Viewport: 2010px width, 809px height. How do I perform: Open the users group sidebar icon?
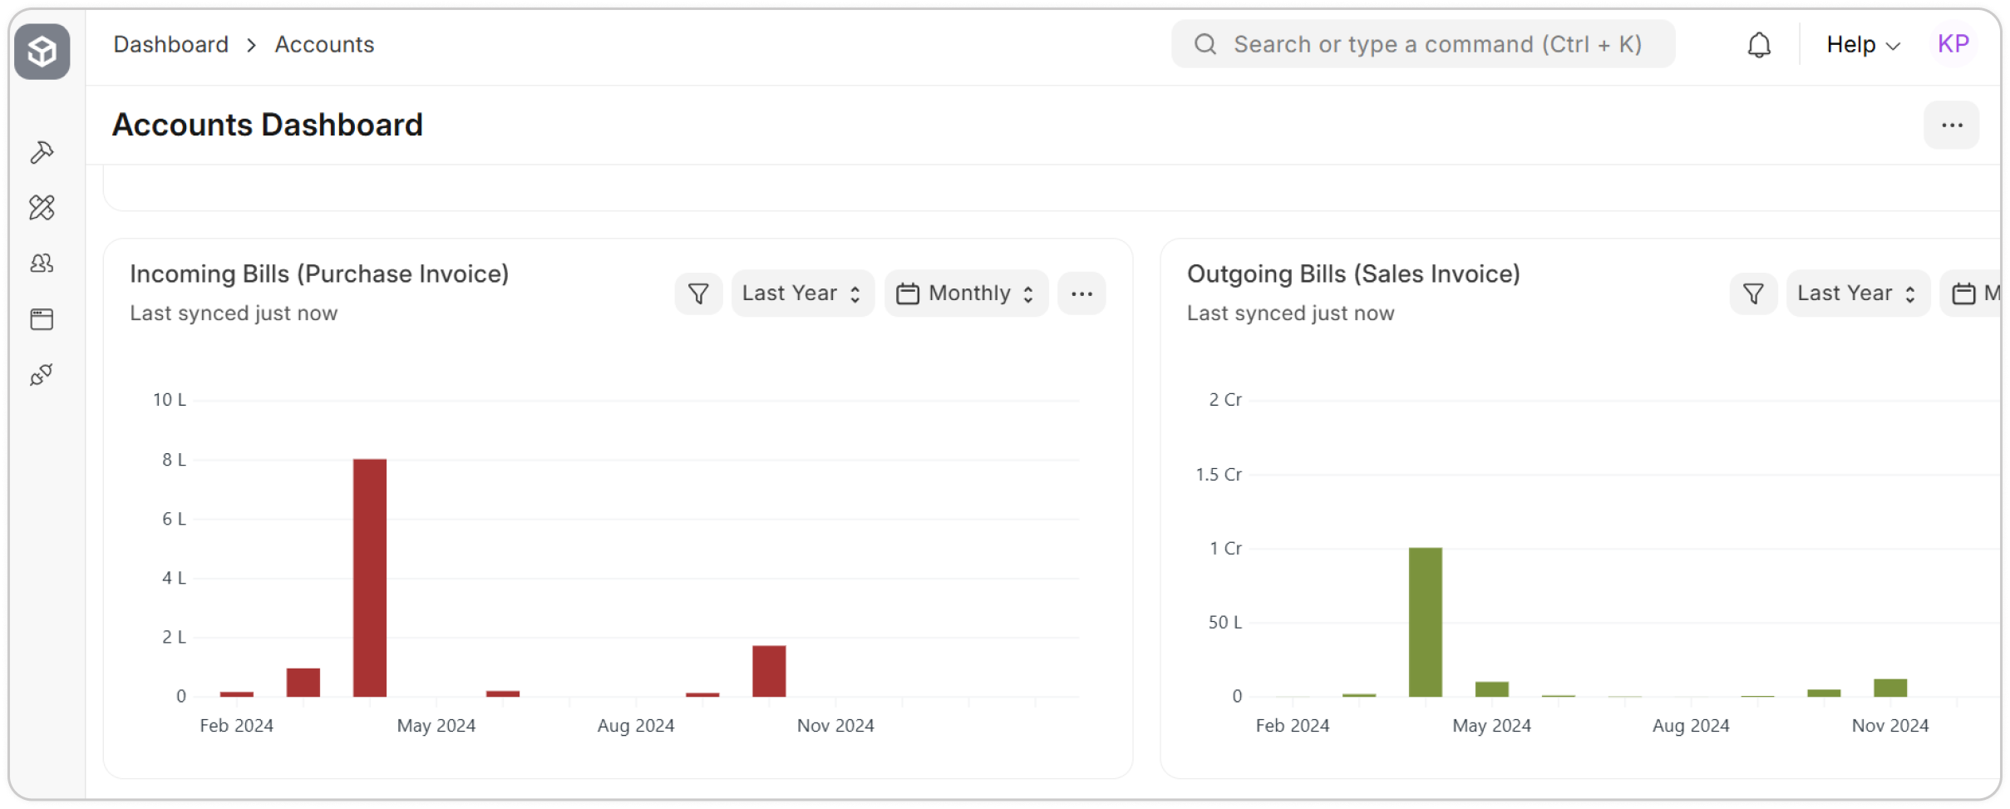[42, 264]
